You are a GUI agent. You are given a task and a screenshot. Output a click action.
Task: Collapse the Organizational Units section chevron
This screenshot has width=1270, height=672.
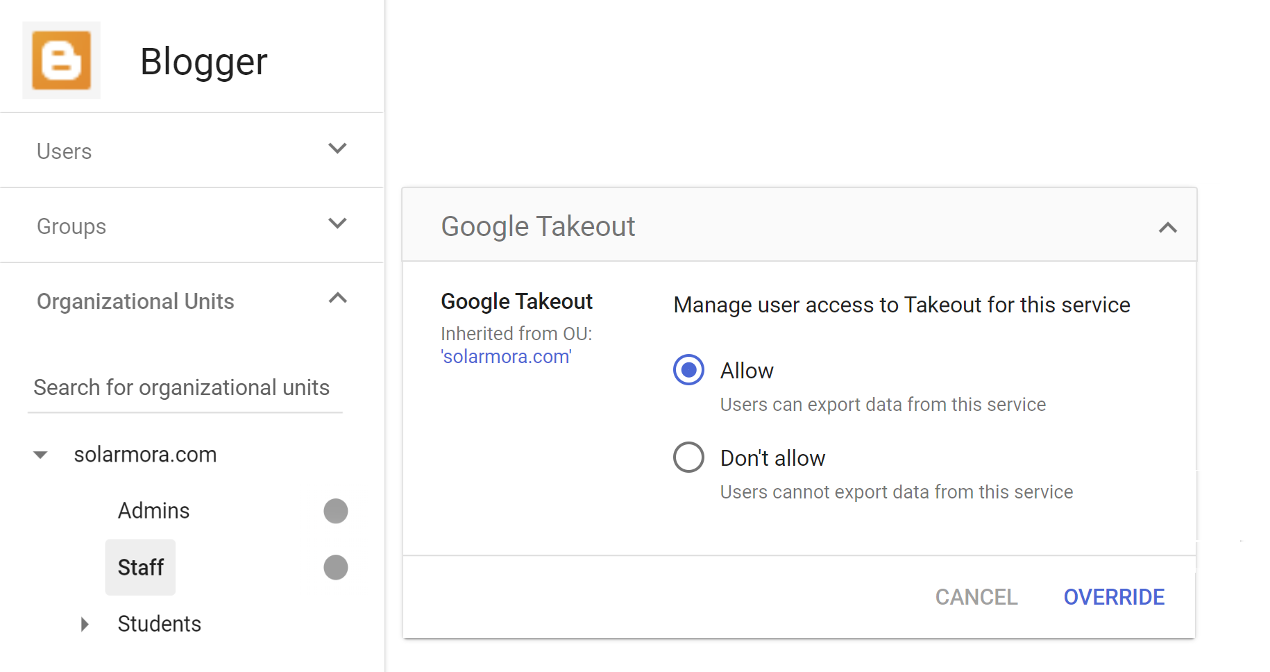pyautogui.click(x=337, y=299)
